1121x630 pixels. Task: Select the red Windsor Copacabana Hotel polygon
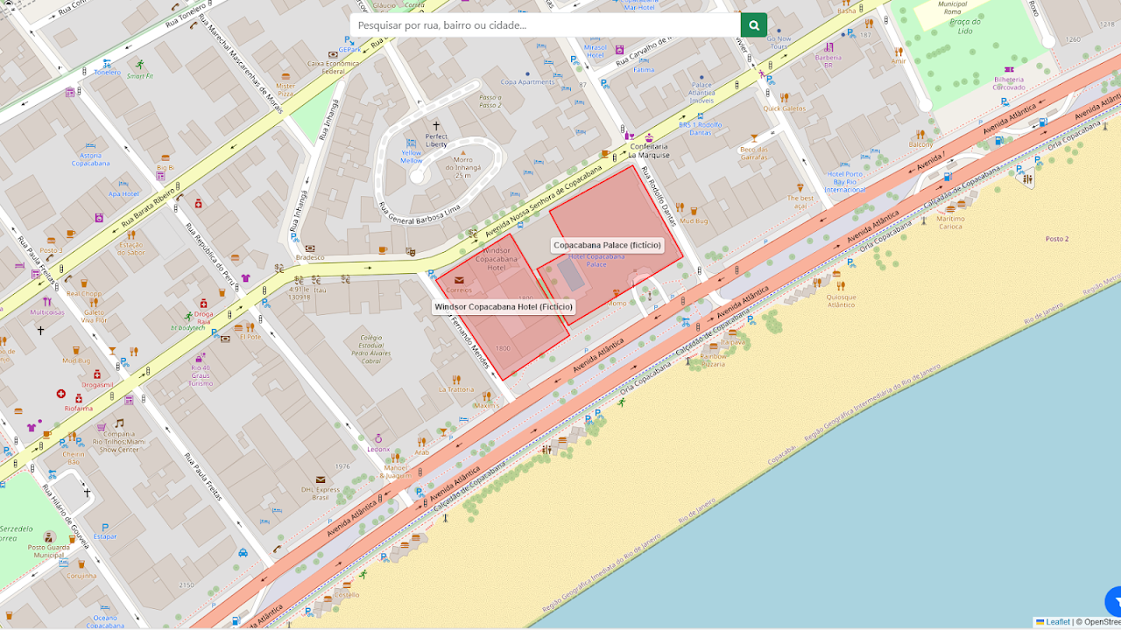[512, 341]
